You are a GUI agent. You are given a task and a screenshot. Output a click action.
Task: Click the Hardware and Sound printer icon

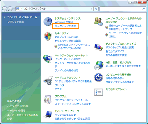click(48, 81)
